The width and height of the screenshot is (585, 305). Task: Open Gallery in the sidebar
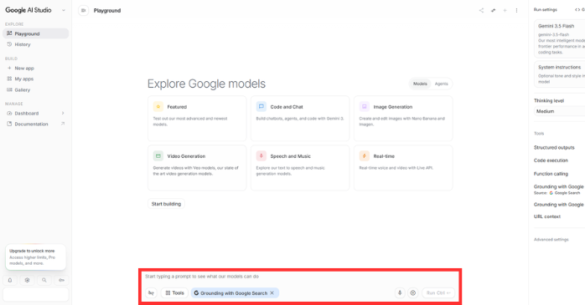tap(36, 90)
